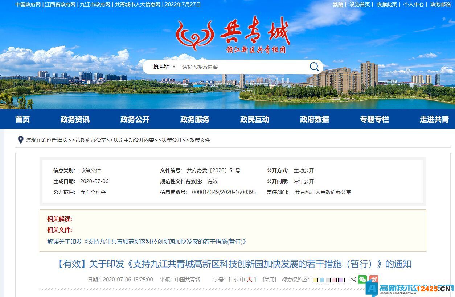Set font size to 小
The image size is (455, 297).
pos(236,280)
